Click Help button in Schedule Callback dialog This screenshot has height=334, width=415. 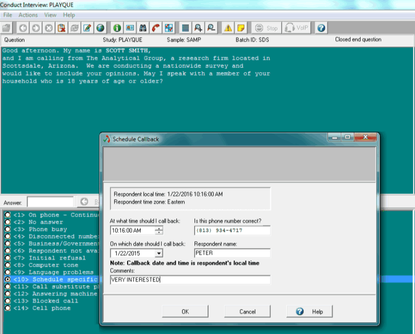pos(310,312)
